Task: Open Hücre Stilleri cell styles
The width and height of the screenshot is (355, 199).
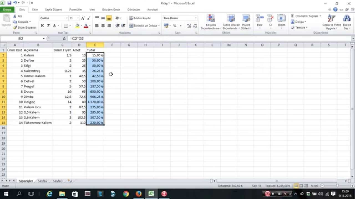Action: pos(246,22)
